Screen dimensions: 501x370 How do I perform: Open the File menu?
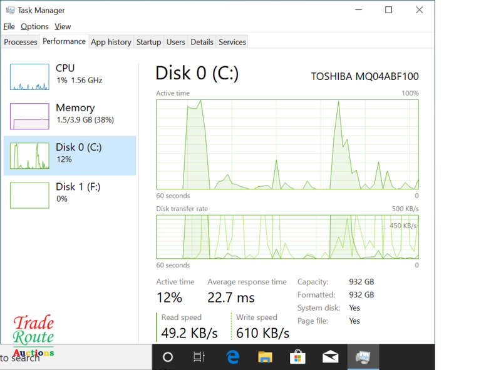click(x=9, y=26)
